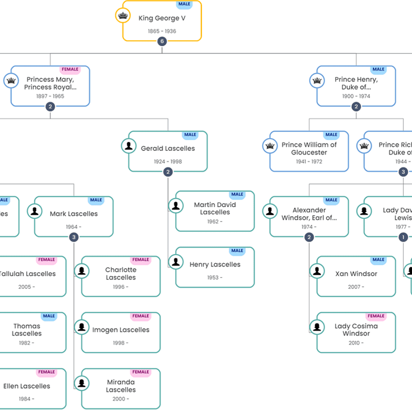This screenshot has height=412, width=412.
Task: Click the crown icon on Princess Mary's card
Action: click(x=11, y=80)
